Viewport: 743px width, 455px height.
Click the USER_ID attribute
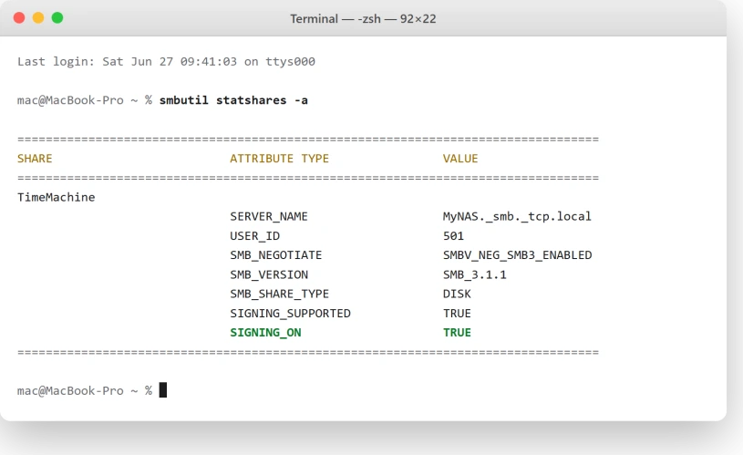click(255, 236)
